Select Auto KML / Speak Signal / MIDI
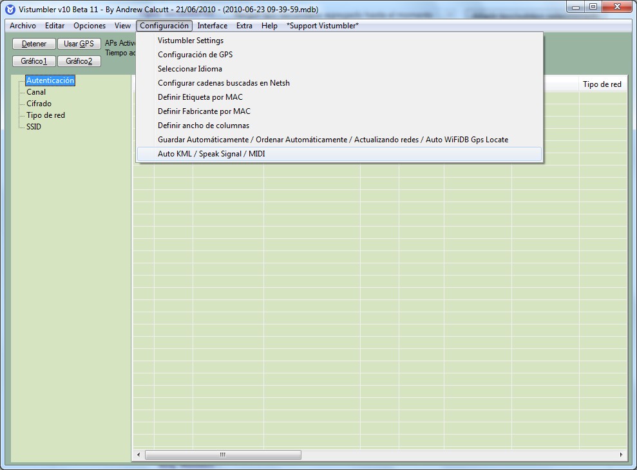 click(339, 154)
